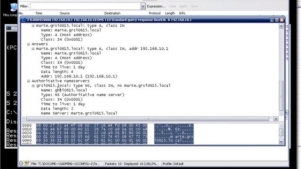Viewport: 301px width, 169px height.
Task: Click the Profile: Default status entry
Action: tap(173, 164)
